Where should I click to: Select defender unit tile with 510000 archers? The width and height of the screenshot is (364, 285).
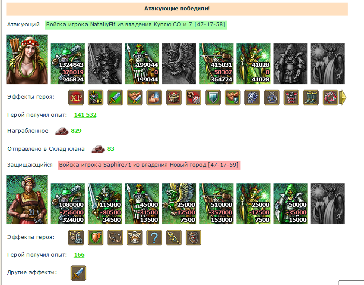[216, 204]
